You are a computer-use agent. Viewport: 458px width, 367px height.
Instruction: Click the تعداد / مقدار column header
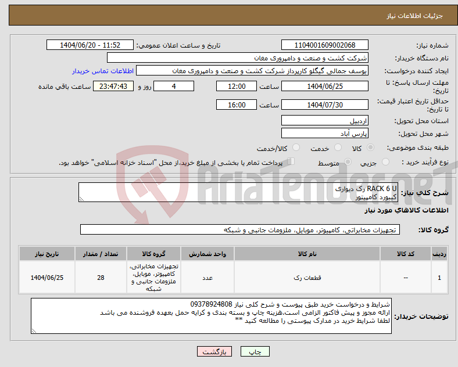pyautogui.click(x=101, y=254)
